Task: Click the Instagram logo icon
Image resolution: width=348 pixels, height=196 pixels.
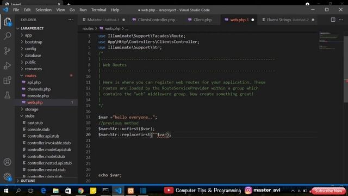Action: 248,190
